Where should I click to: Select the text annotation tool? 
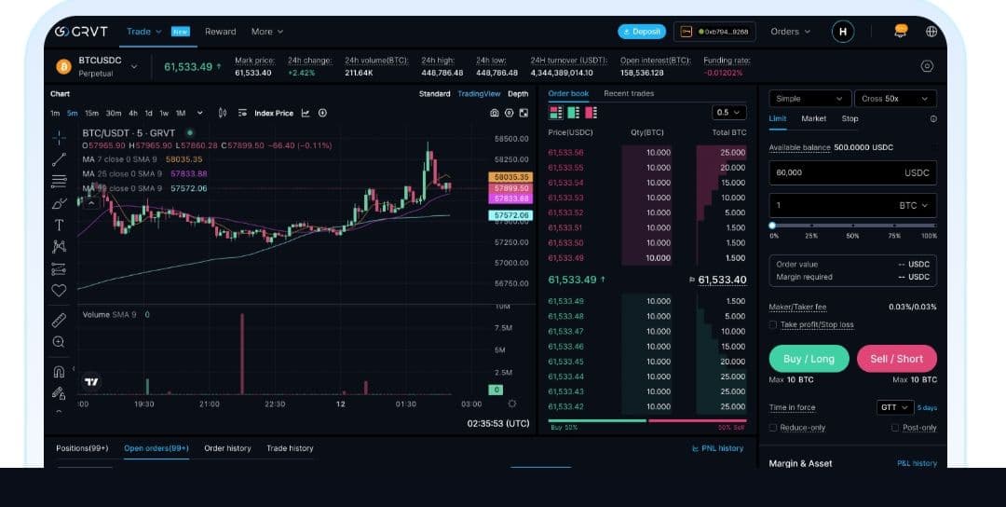59,226
